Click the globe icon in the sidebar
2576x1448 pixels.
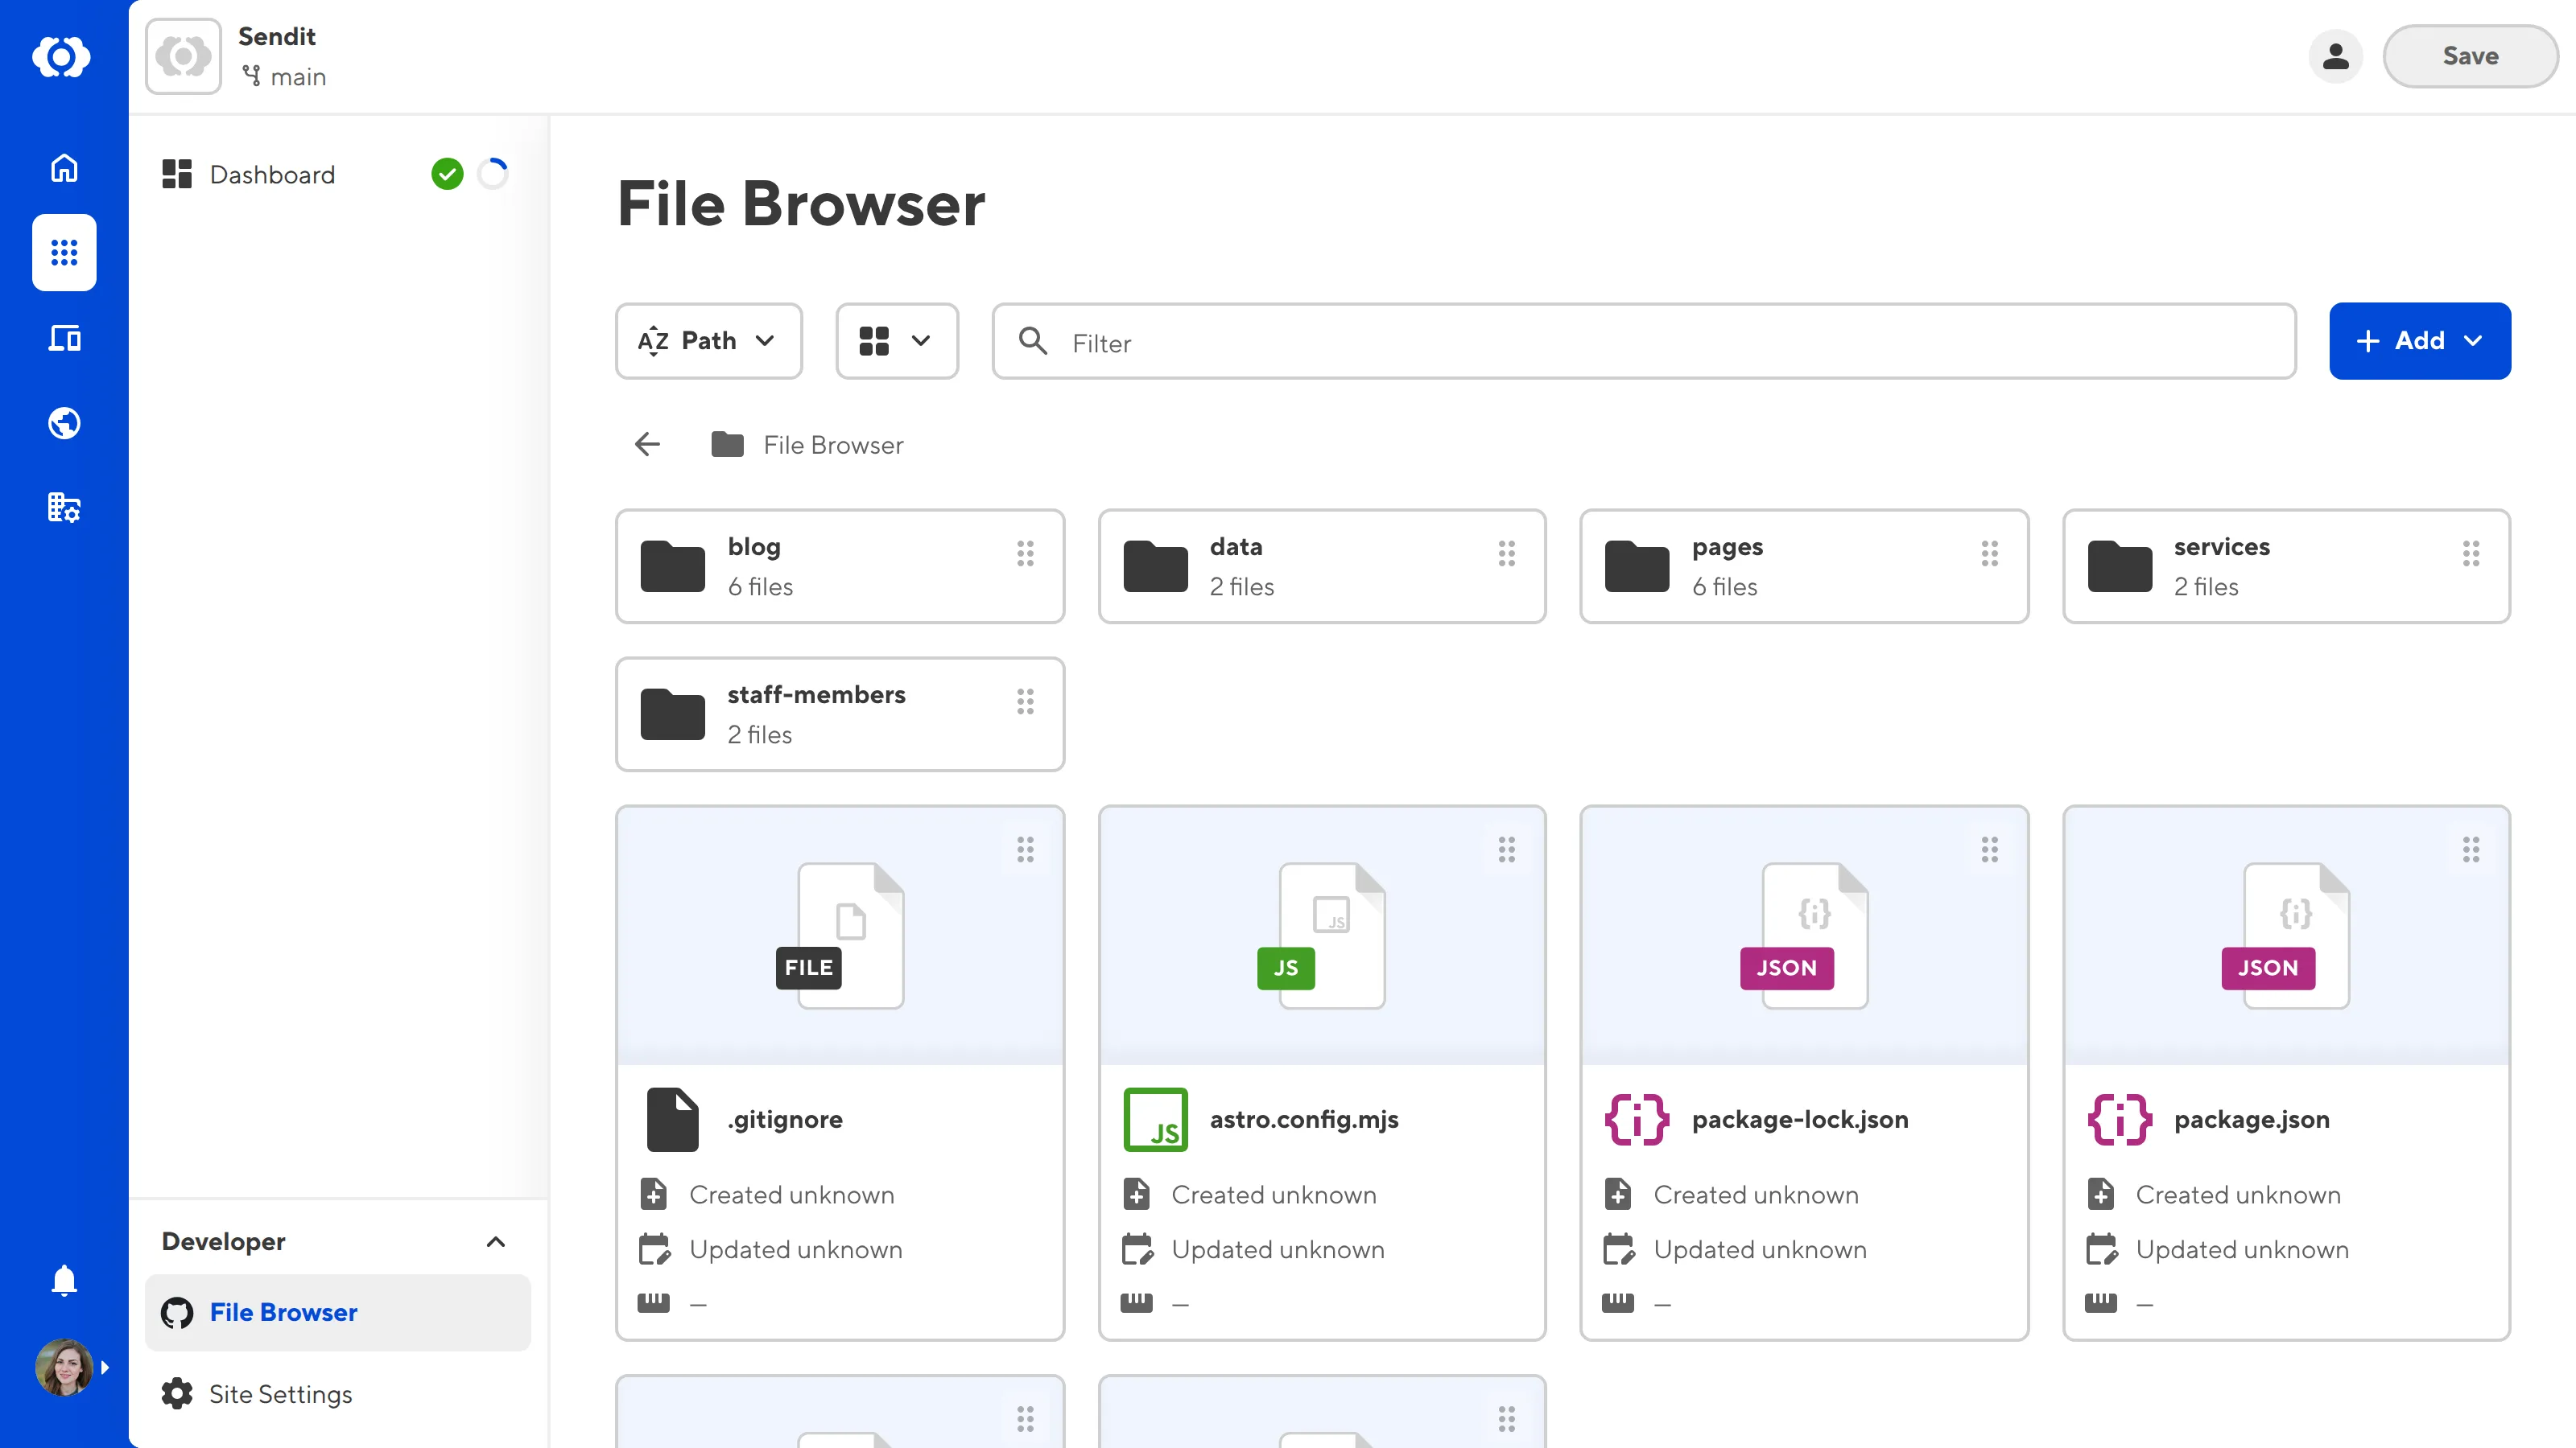point(64,422)
